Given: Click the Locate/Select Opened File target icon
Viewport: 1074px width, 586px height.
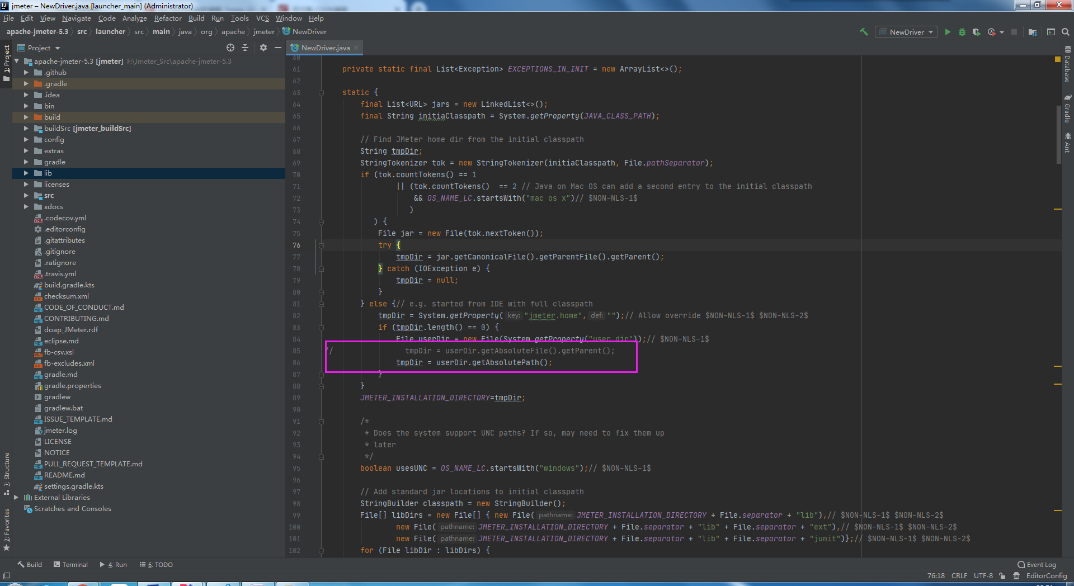Looking at the screenshot, I should pyautogui.click(x=230, y=48).
